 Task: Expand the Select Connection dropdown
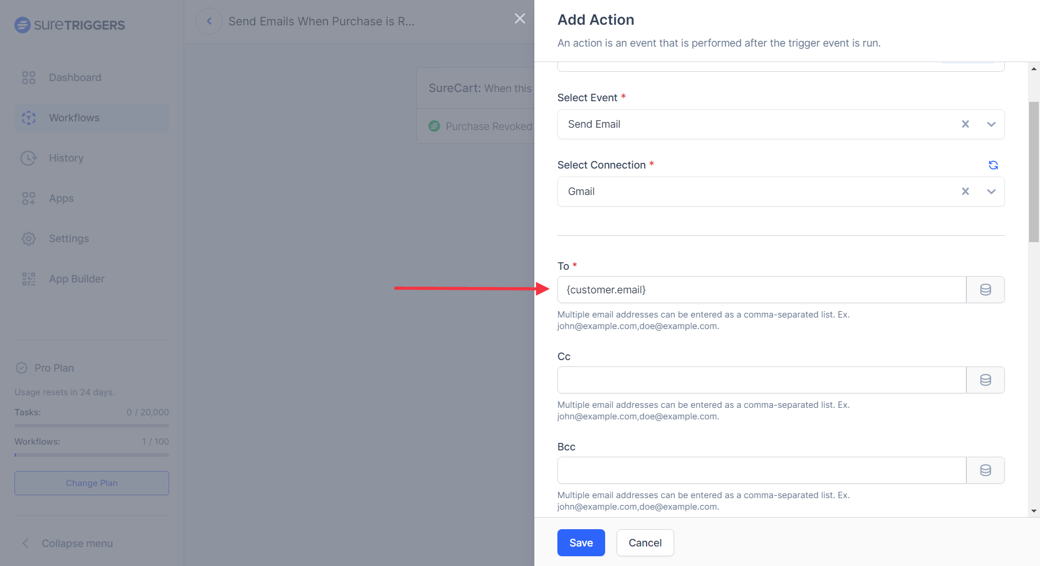pyautogui.click(x=991, y=192)
